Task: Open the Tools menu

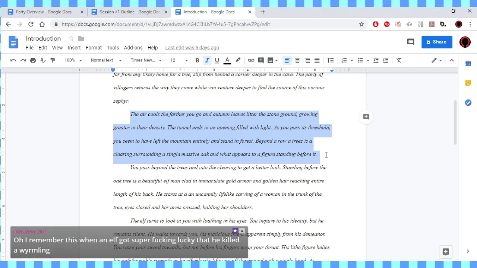Action: coord(113,48)
